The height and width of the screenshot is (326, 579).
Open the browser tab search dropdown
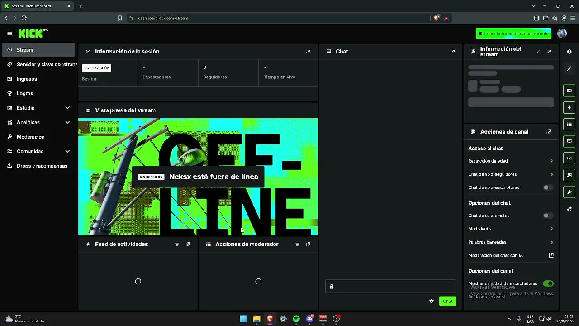(533, 6)
